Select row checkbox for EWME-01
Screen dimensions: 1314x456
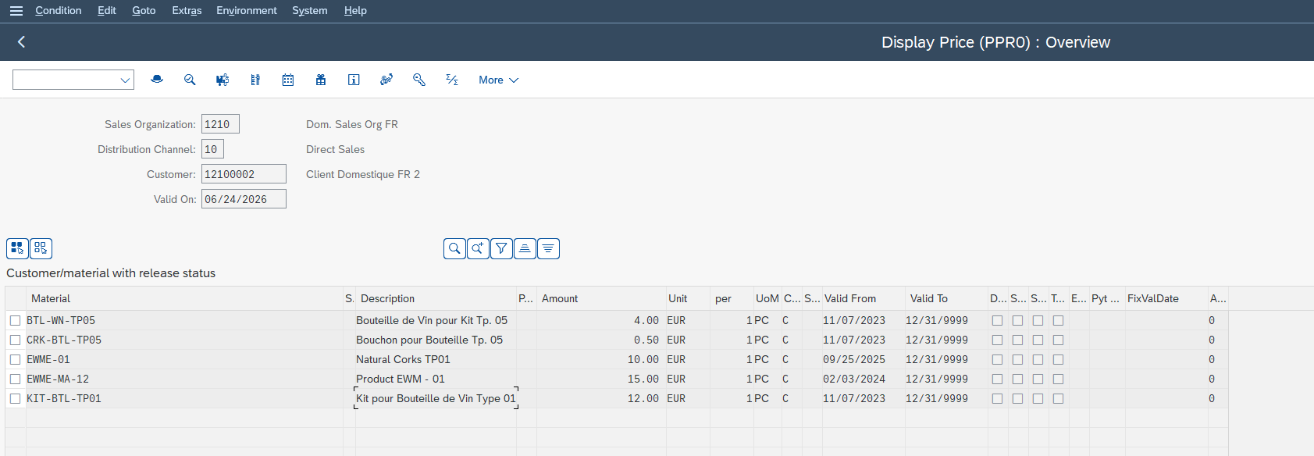click(15, 359)
